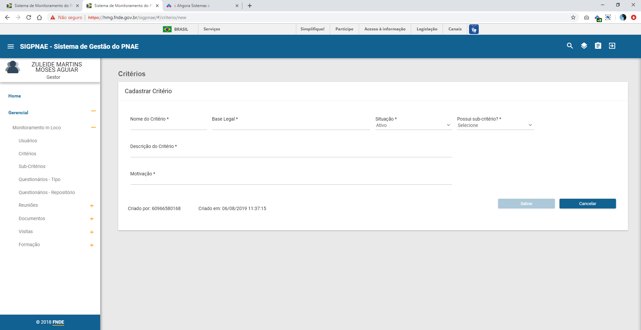Collapse the Gerencial menu section

[93, 111]
